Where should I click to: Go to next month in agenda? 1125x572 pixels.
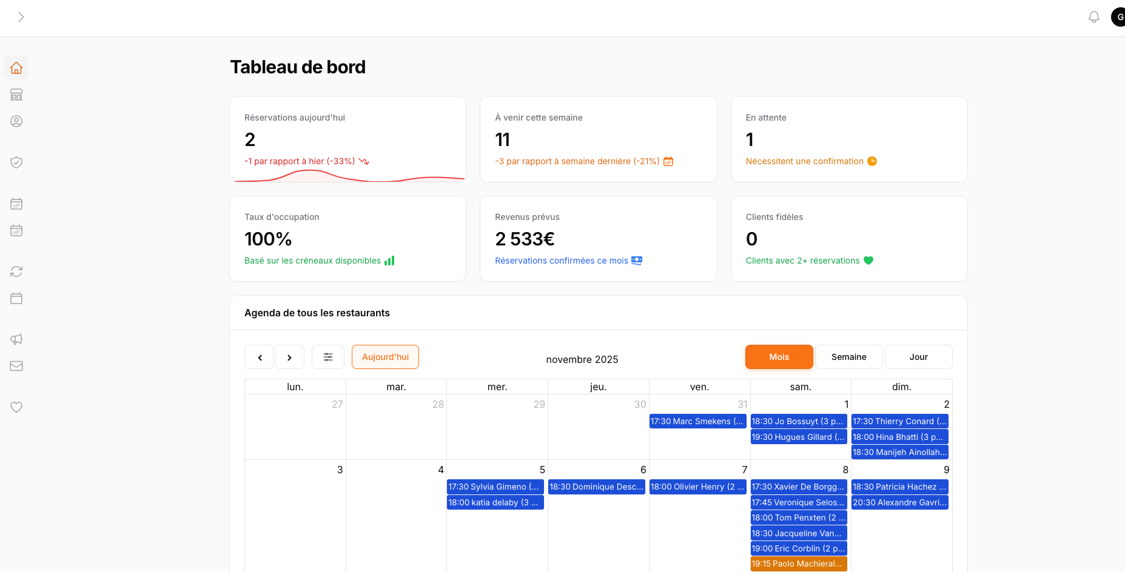click(x=289, y=358)
